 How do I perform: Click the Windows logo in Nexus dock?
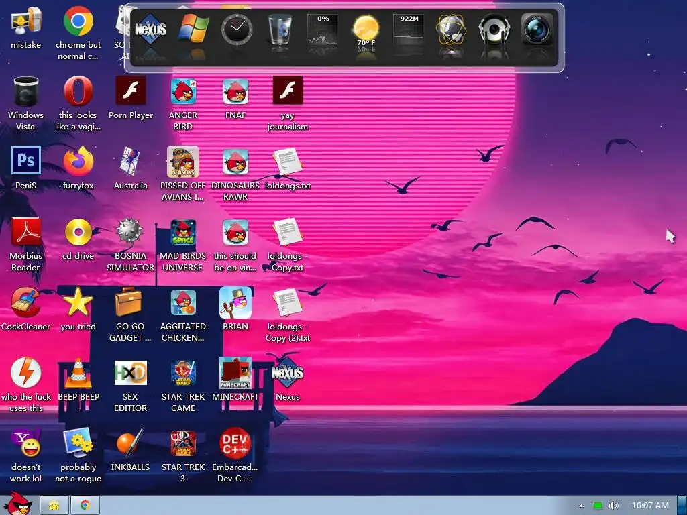(193, 29)
